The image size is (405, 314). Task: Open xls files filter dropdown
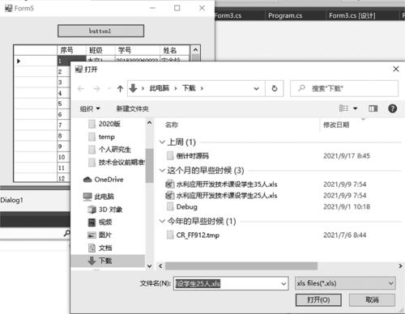345,283
